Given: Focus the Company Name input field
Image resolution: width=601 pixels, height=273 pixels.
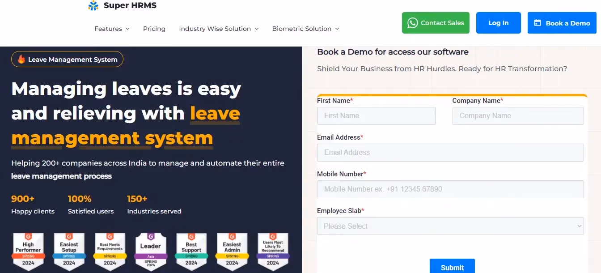Looking at the screenshot, I should 518,115.
